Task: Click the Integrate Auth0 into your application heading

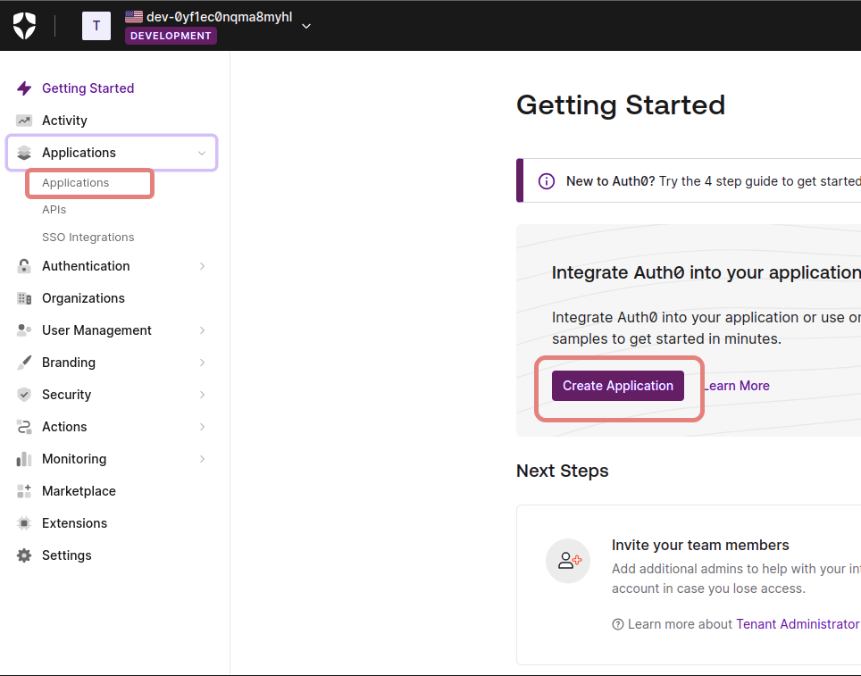Action: pyautogui.click(x=706, y=273)
